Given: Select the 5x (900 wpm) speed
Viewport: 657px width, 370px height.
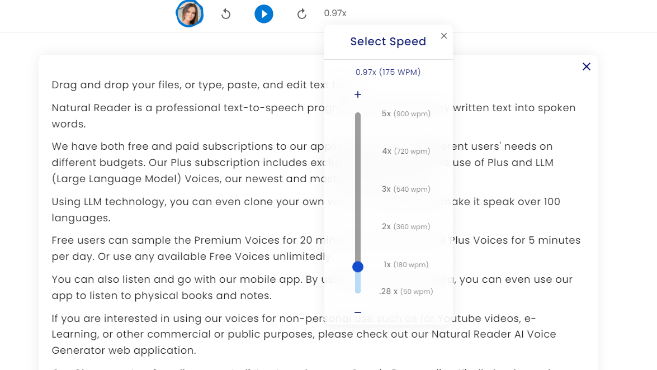Looking at the screenshot, I should pyautogui.click(x=406, y=114).
